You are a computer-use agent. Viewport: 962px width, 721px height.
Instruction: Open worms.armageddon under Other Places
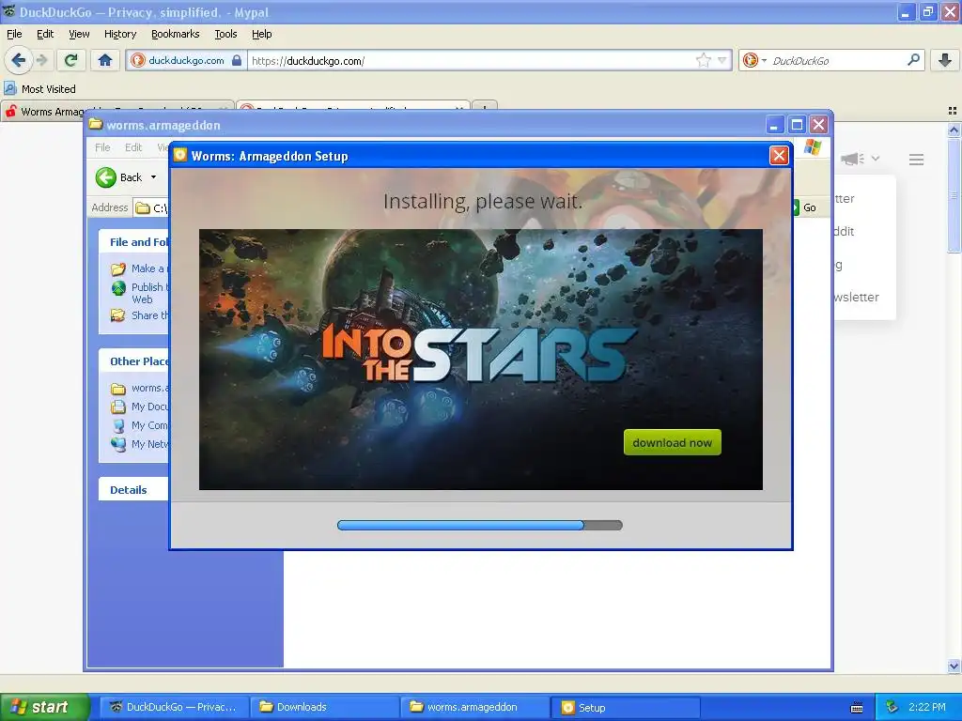(140, 388)
